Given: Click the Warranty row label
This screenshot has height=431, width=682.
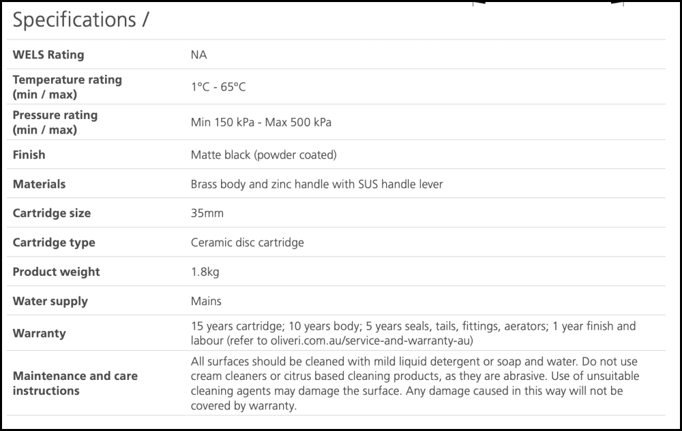Looking at the screenshot, I should click(x=39, y=333).
